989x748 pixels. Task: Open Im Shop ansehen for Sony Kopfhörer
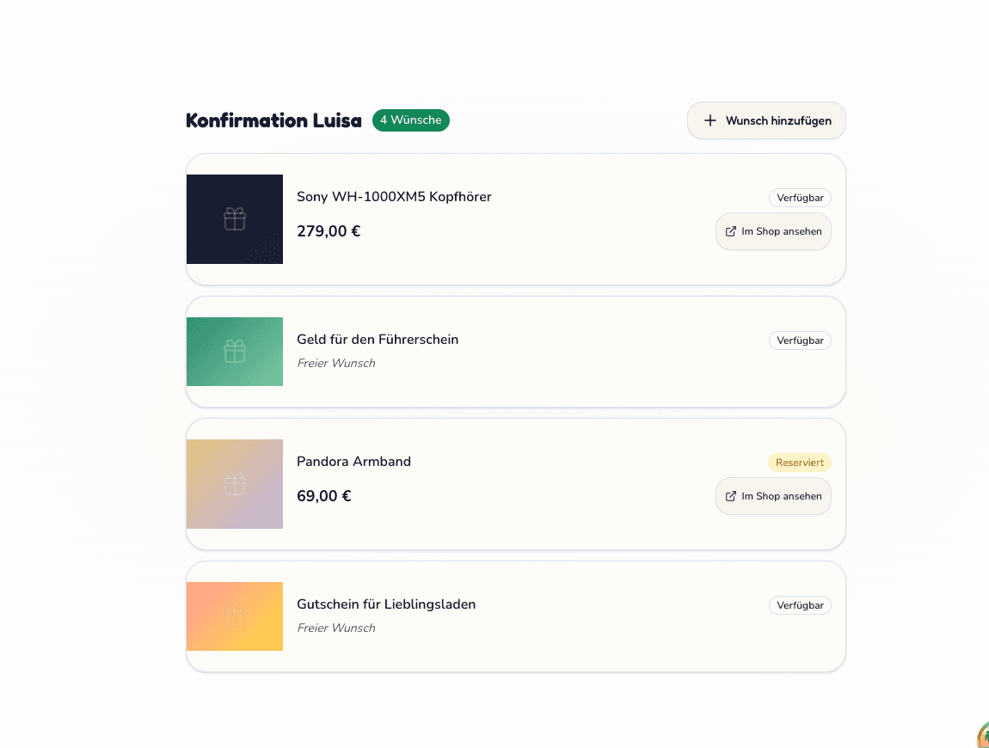pos(773,231)
